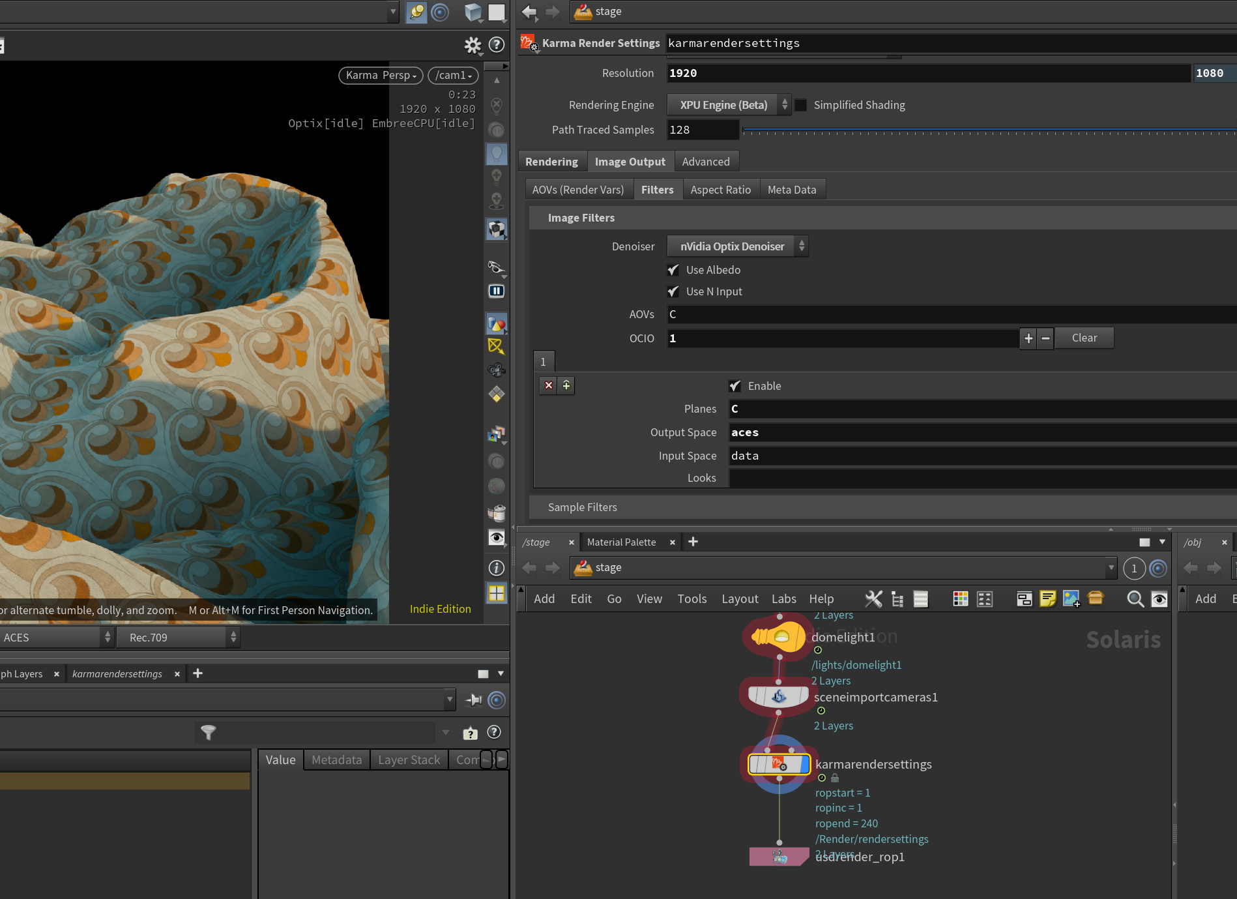Switch to the Advanced tab

click(706, 161)
